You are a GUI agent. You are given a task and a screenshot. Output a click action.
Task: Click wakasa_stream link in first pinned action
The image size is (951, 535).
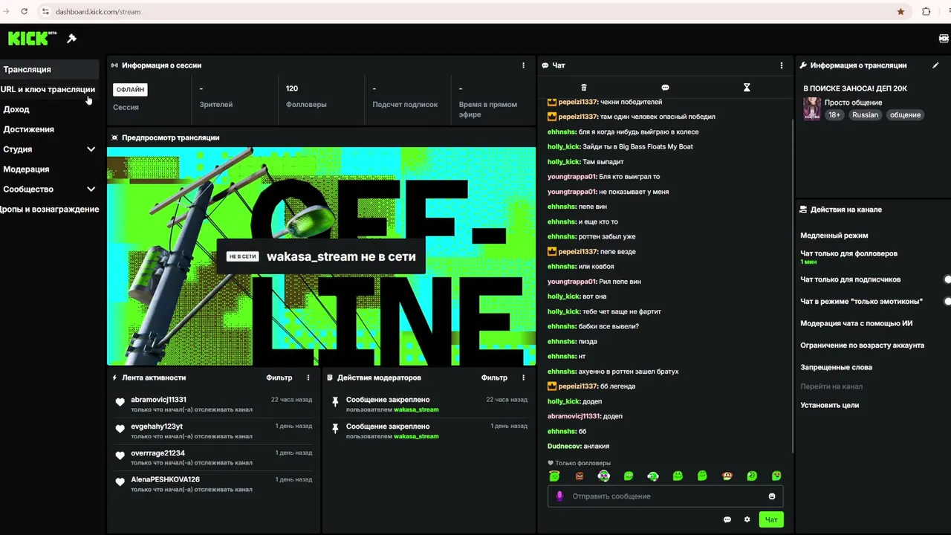pos(416,409)
